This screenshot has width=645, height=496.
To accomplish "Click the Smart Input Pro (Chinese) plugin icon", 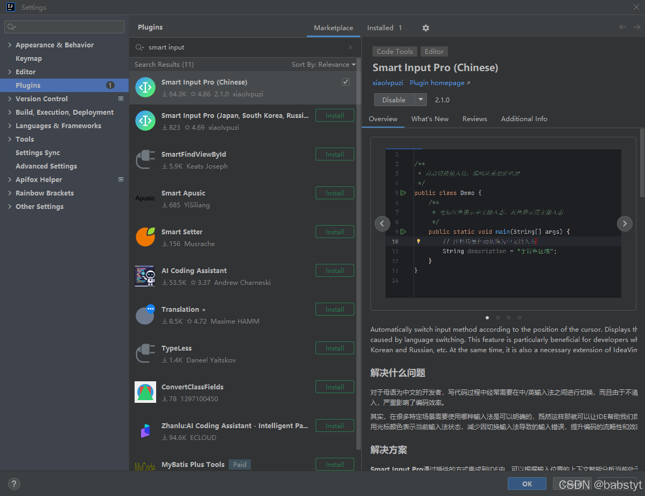I will pos(145,87).
